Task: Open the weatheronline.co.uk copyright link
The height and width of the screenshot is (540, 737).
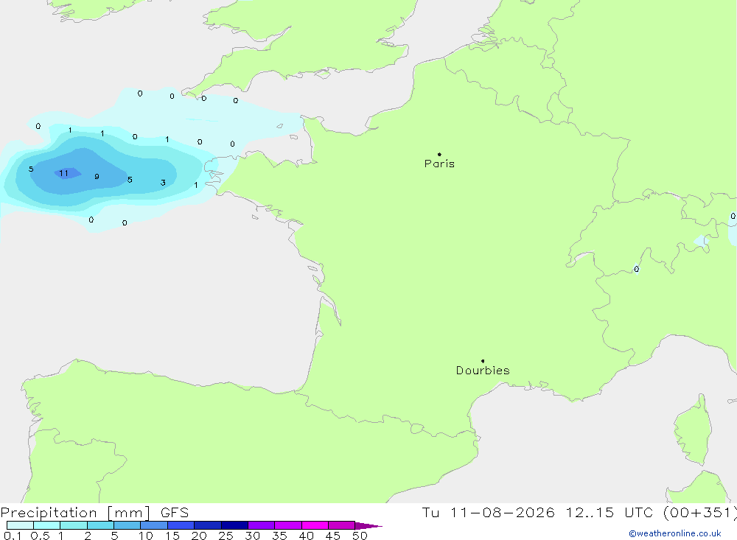Action: tap(675, 533)
